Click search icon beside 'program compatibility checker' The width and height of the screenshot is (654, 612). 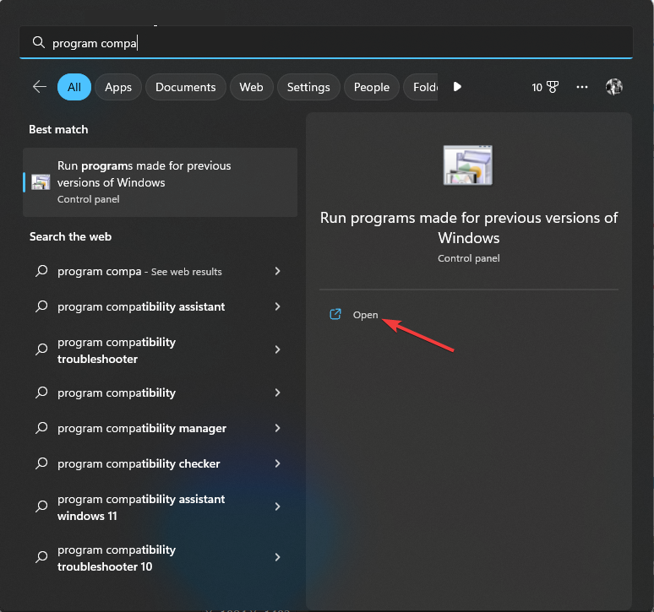coord(41,463)
